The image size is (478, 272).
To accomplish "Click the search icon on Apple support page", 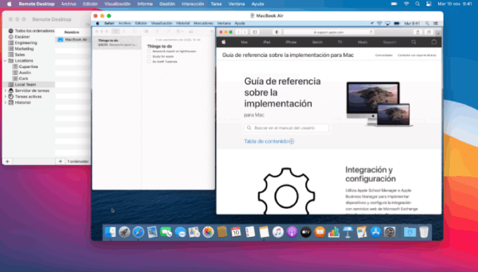I will coord(413,42).
